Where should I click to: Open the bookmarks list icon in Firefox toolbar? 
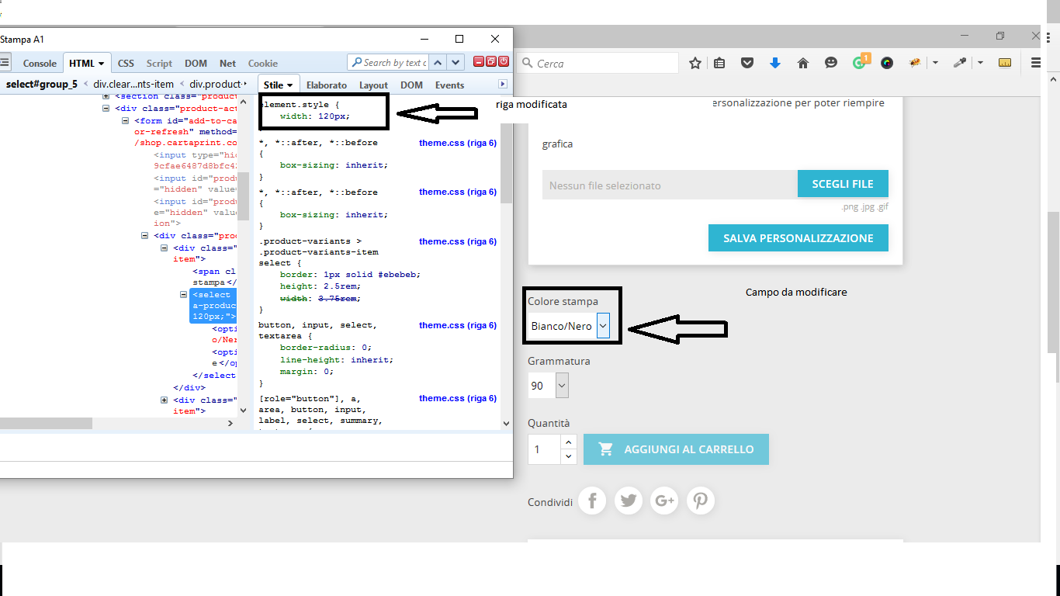(719, 63)
